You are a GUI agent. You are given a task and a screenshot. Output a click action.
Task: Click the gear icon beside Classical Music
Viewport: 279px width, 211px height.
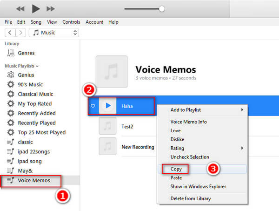[x=11, y=94]
